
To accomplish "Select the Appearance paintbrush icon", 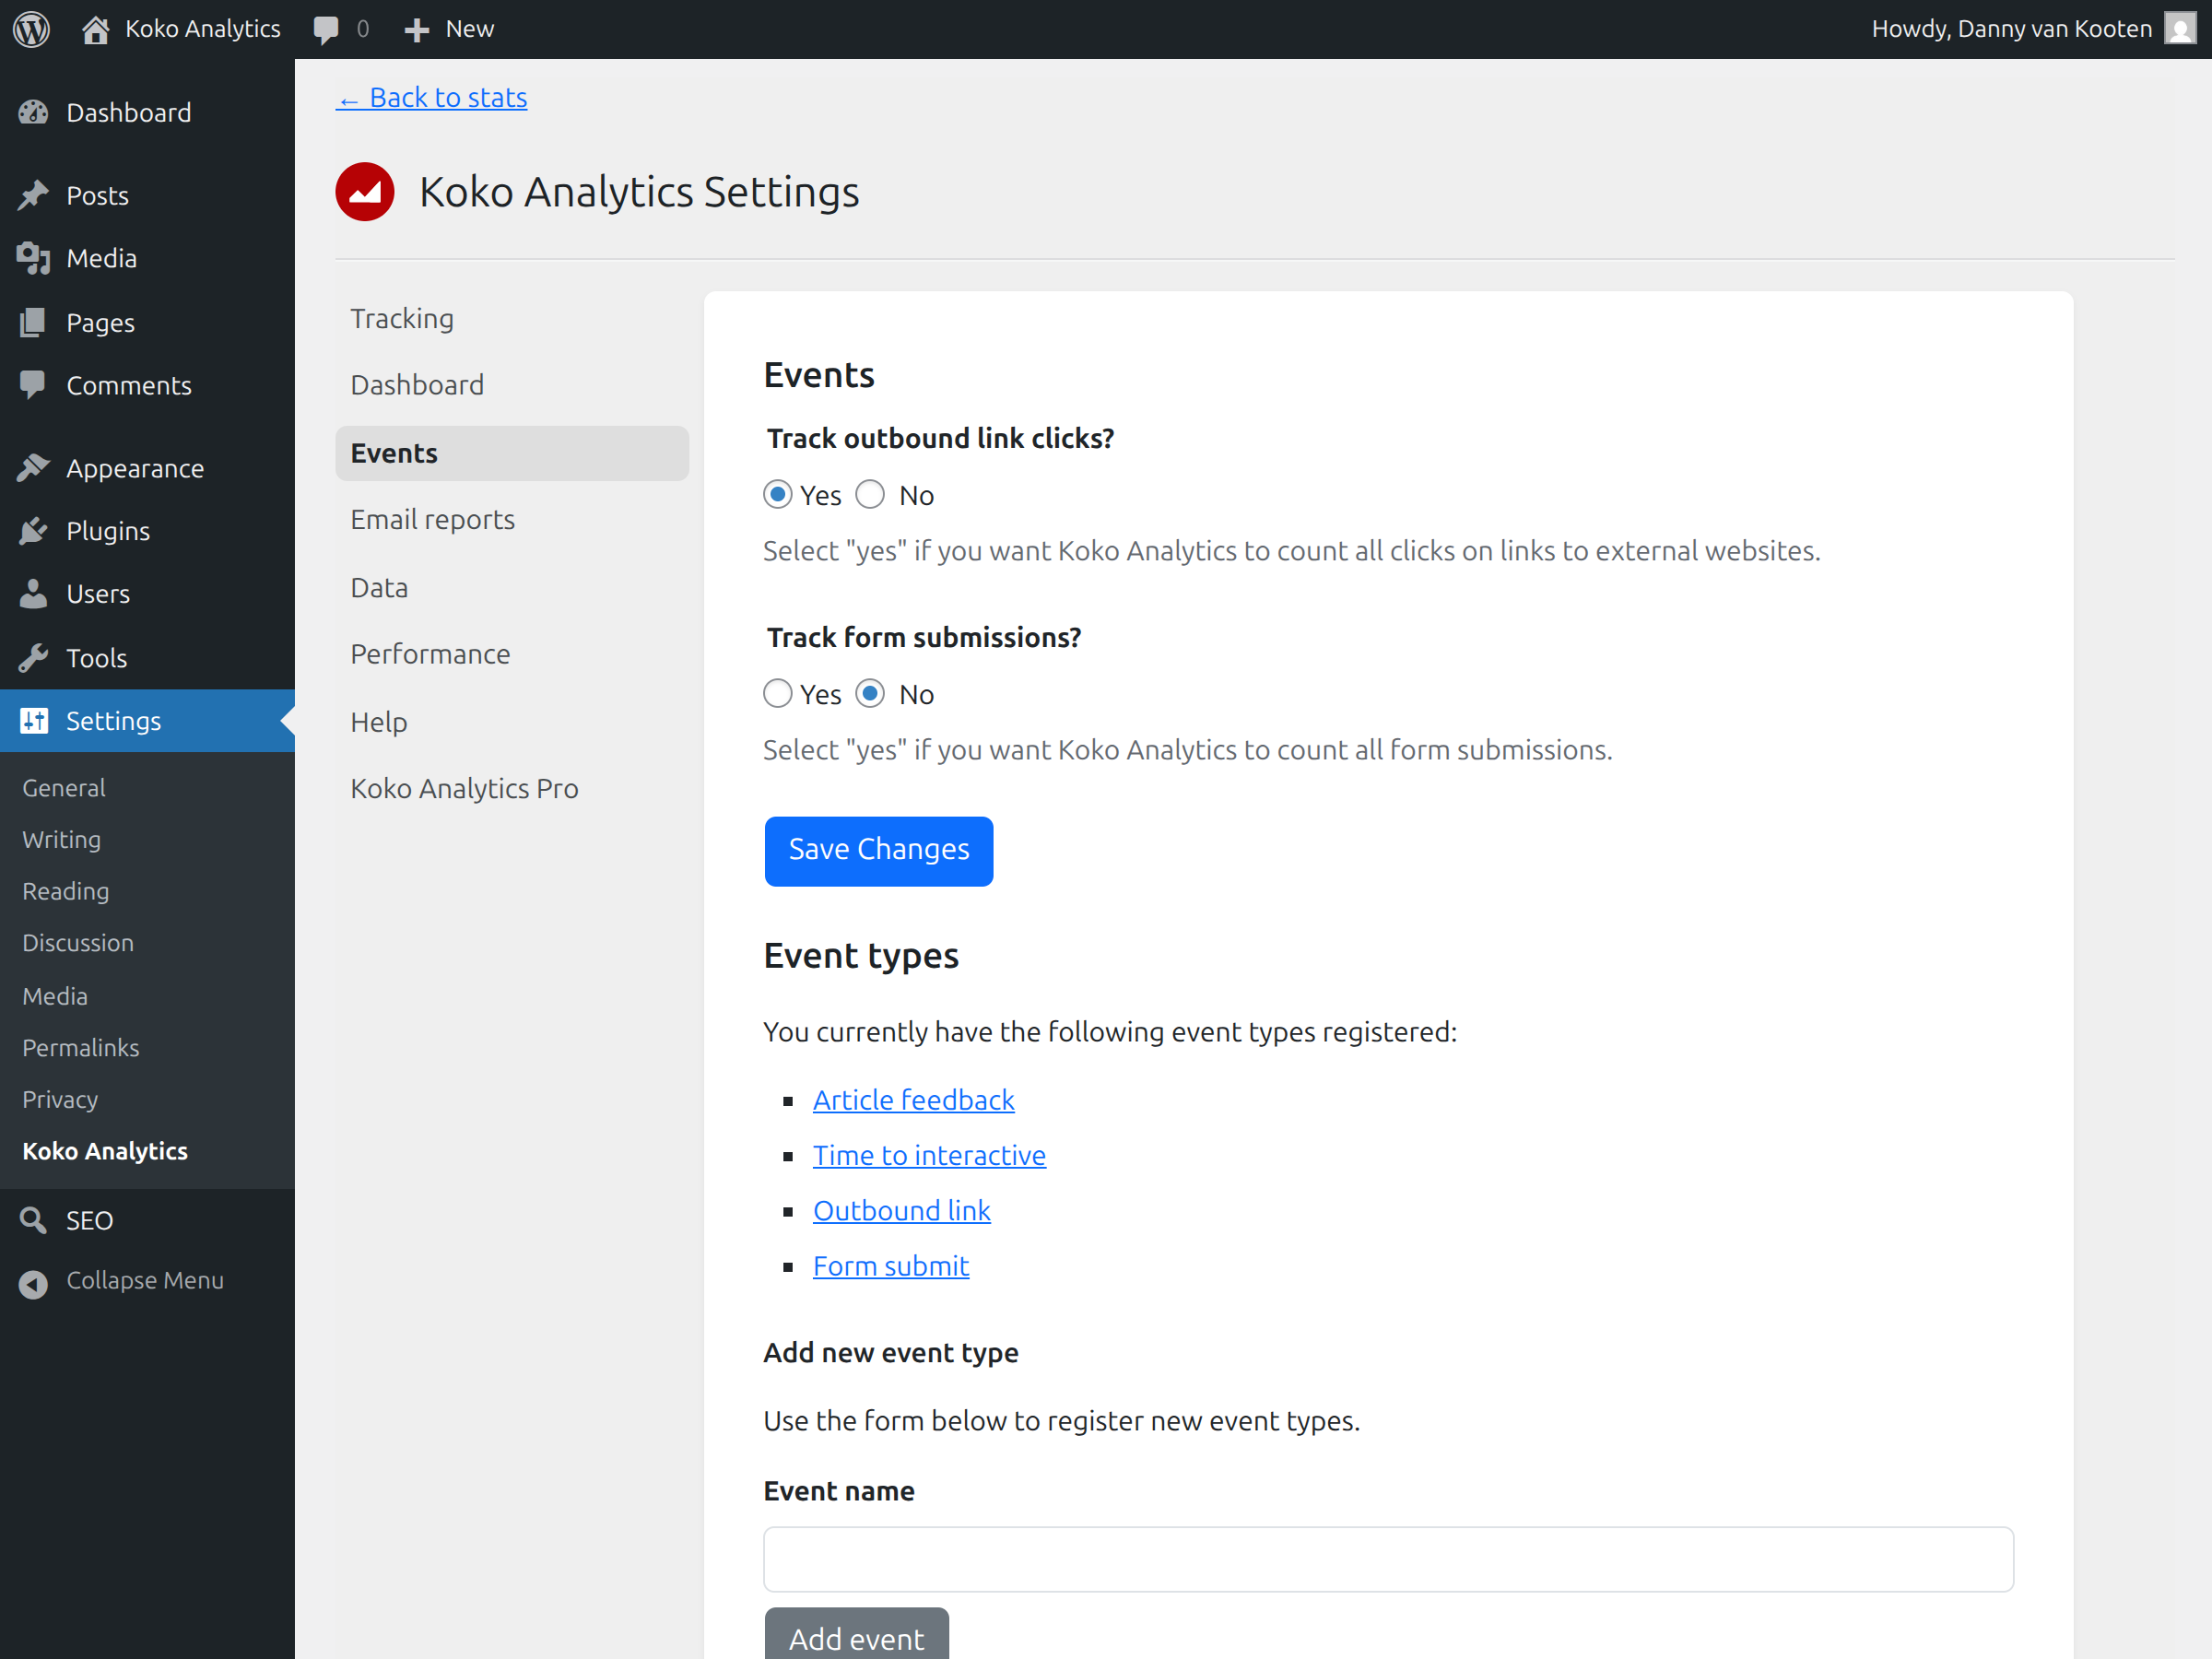I will [x=33, y=467].
